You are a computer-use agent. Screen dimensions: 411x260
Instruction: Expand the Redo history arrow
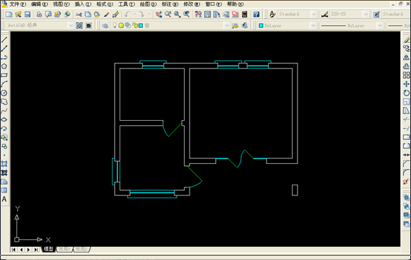[149, 14]
